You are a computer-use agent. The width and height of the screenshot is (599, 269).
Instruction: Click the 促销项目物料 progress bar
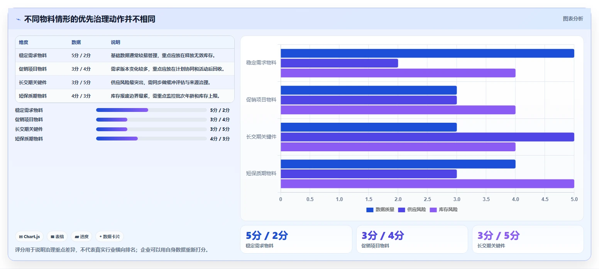click(x=151, y=120)
